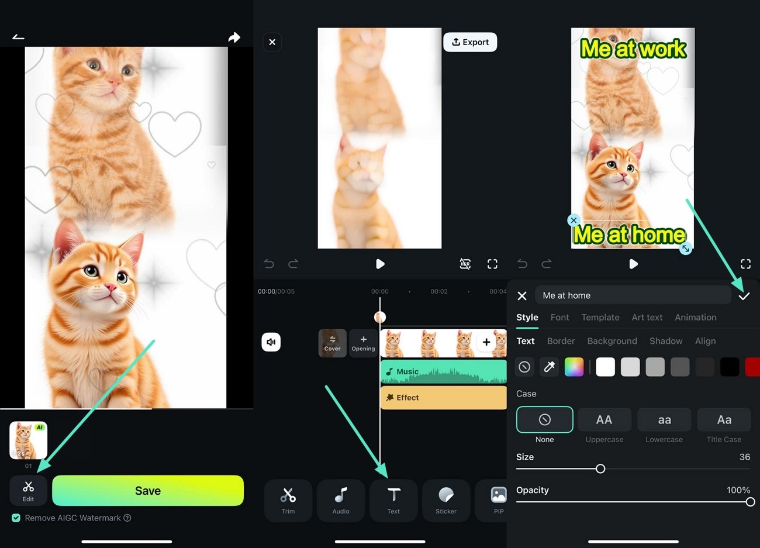Click the Size slider handle
760x548 pixels.
[x=600, y=468]
